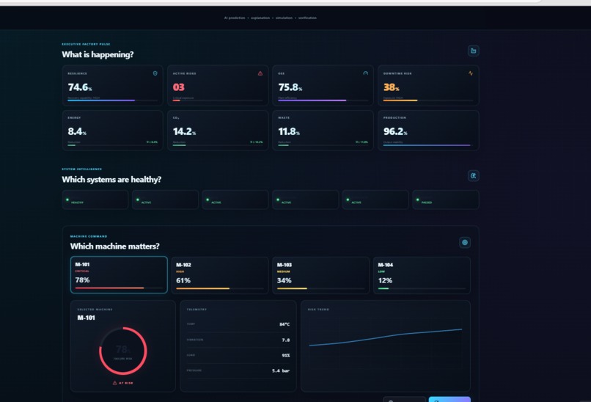Open the Resilience 74.6% card
This screenshot has width=591, height=402.
pyautogui.click(x=113, y=86)
